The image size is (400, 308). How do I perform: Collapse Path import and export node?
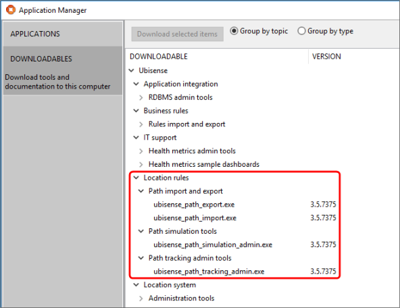click(141, 191)
